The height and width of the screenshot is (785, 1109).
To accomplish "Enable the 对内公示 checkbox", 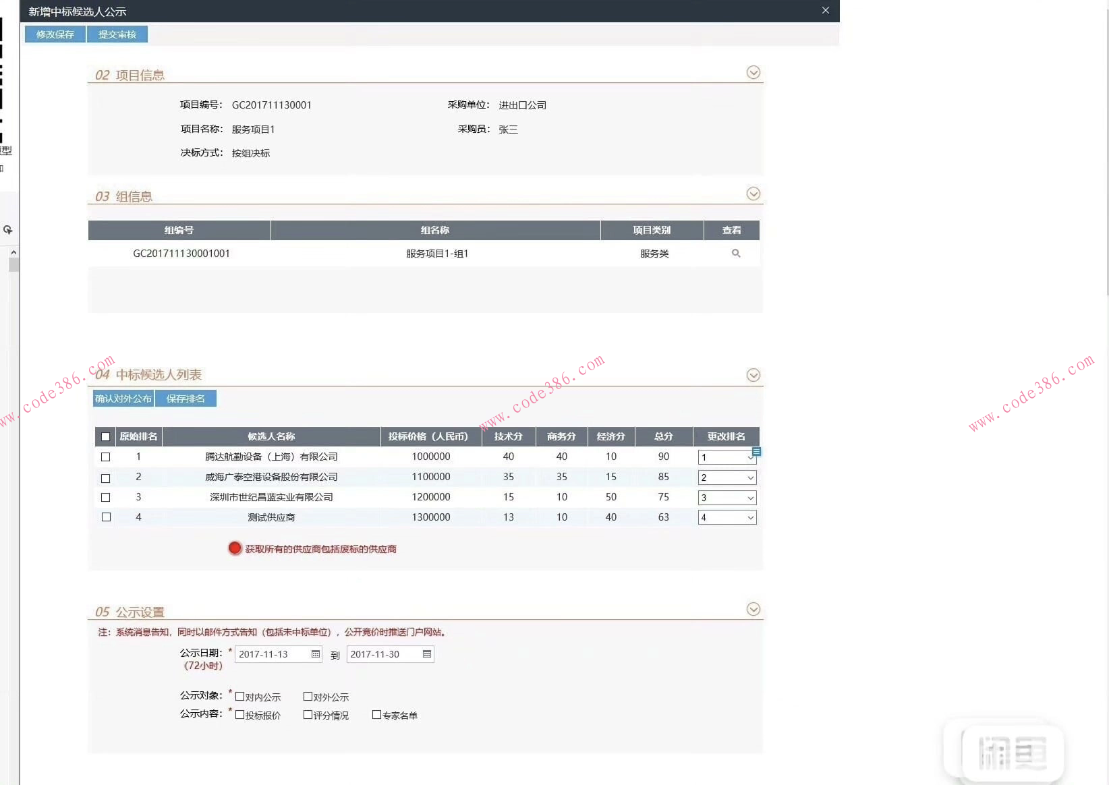I will 239,697.
